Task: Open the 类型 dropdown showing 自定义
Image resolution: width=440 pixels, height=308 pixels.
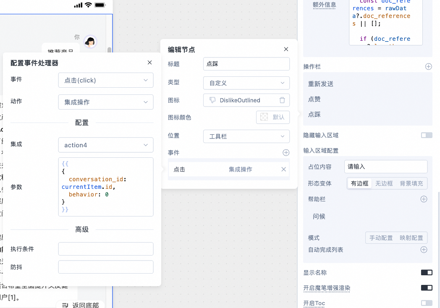Action: point(246,83)
